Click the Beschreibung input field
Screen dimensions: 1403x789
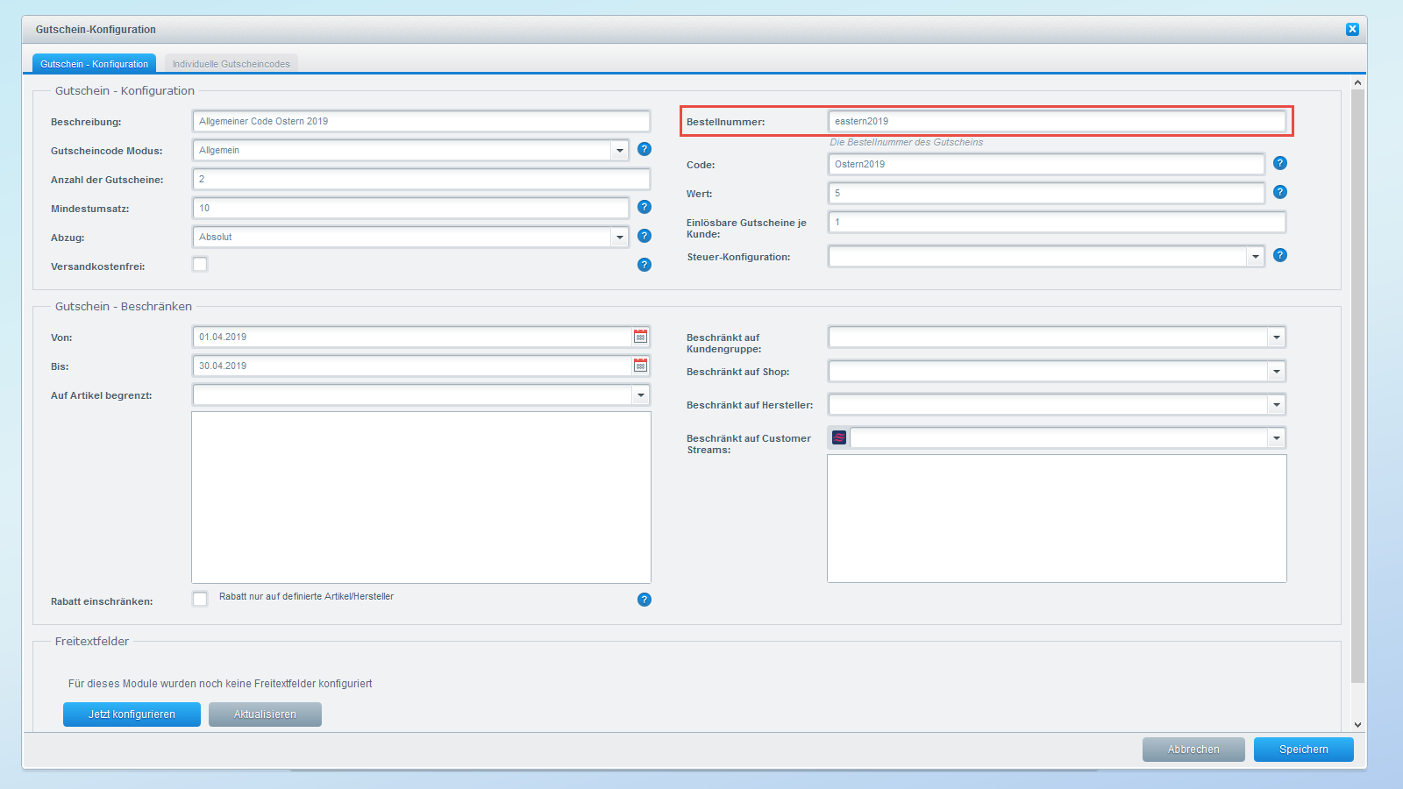421,121
